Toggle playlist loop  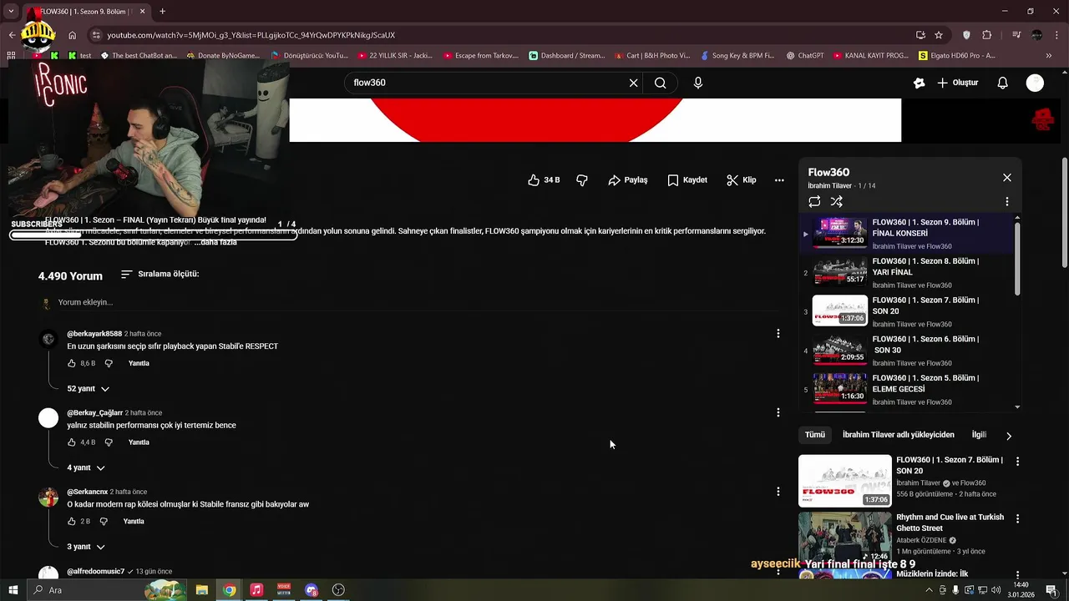point(814,201)
